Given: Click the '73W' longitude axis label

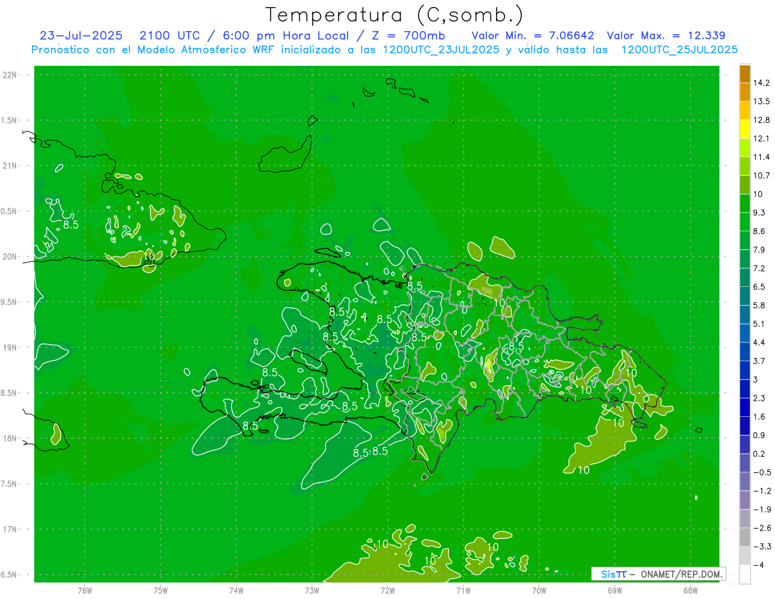Looking at the screenshot, I should click(312, 590).
